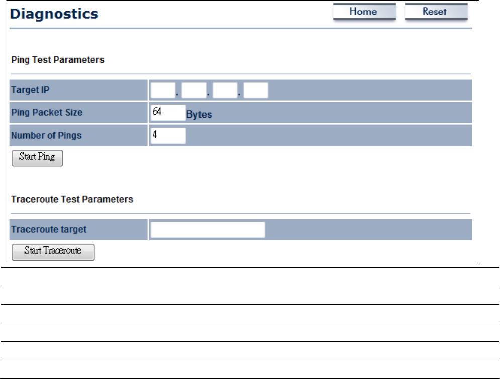Click the Ping Test Parameters heading

pyautogui.click(x=58, y=60)
